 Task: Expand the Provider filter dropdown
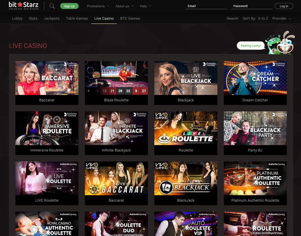coord(282,18)
